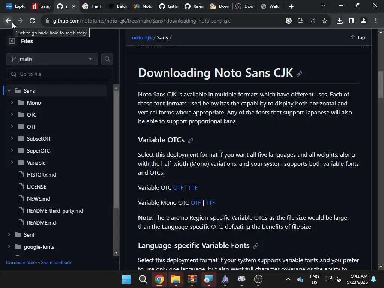
Task: Switch to the Explo browser tab
Action: tap(16, 6)
